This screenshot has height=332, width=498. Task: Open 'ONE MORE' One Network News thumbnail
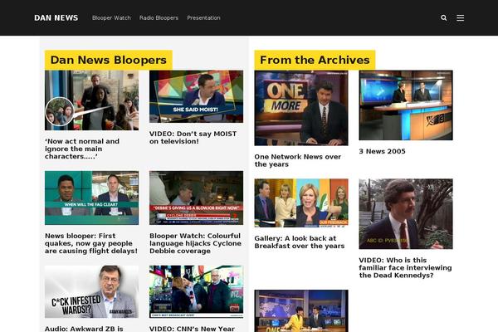(x=301, y=108)
